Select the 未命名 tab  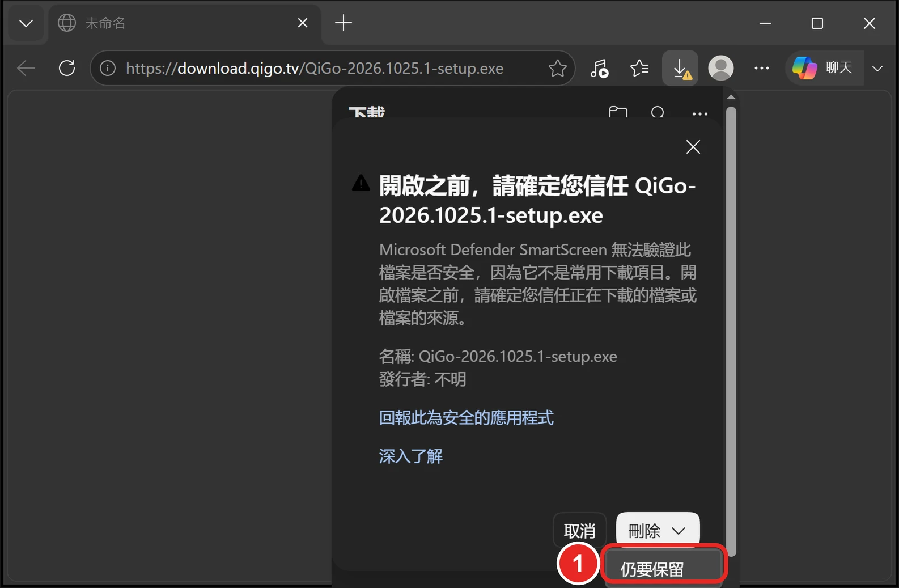(185, 23)
